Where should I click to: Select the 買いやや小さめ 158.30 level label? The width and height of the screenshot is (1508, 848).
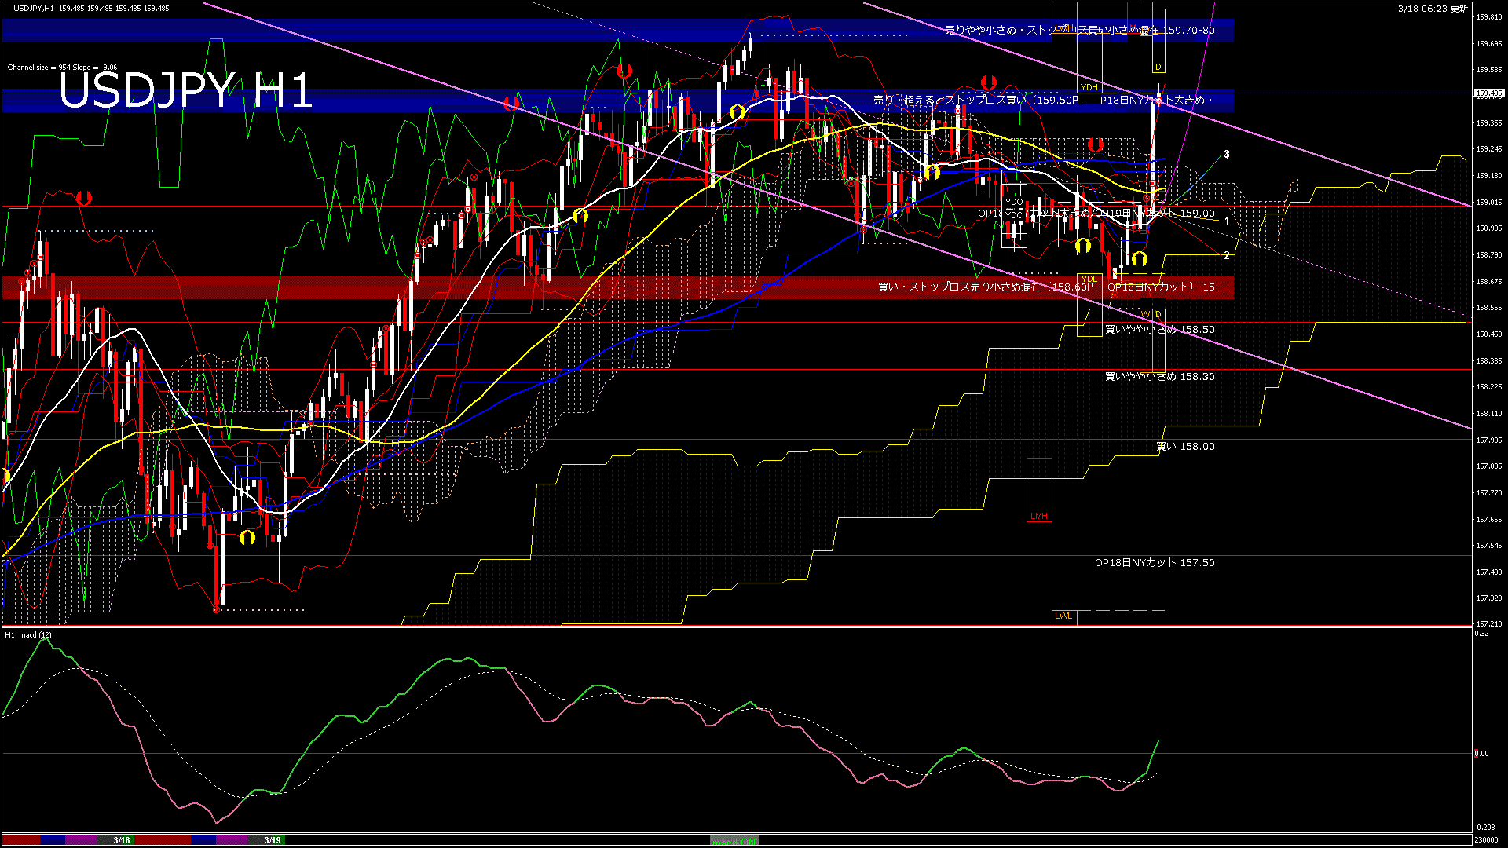point(1159,376)
